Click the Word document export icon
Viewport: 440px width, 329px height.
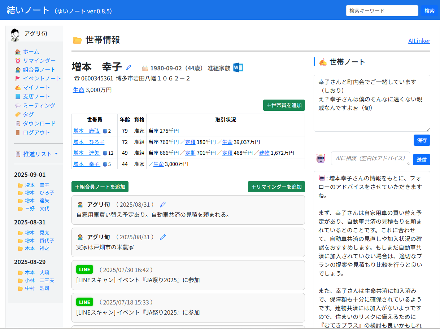(x=238, y=67)
